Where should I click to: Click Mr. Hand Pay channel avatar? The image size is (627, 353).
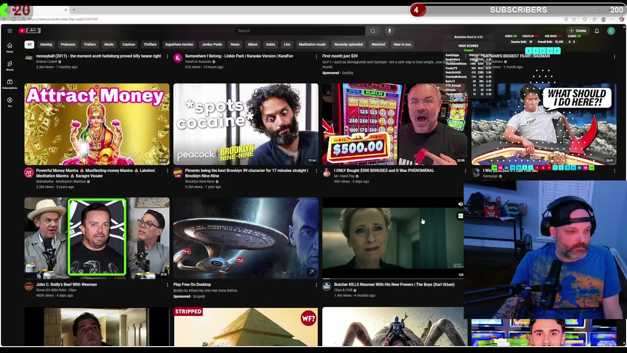(327, 173)
